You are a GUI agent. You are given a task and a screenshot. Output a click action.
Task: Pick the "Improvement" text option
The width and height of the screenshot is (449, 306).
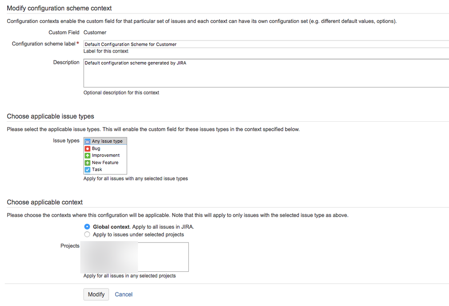(106, 155)
